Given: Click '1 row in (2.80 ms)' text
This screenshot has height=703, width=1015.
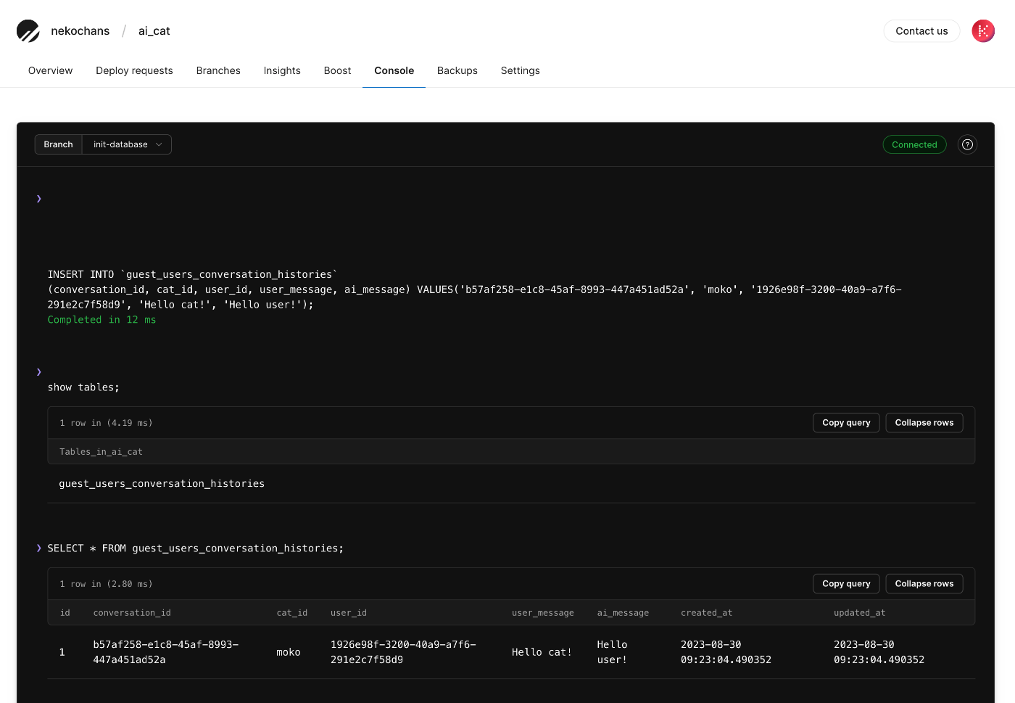Looking at the screenshot, I should pyautogui.click(x=106, y=584).
